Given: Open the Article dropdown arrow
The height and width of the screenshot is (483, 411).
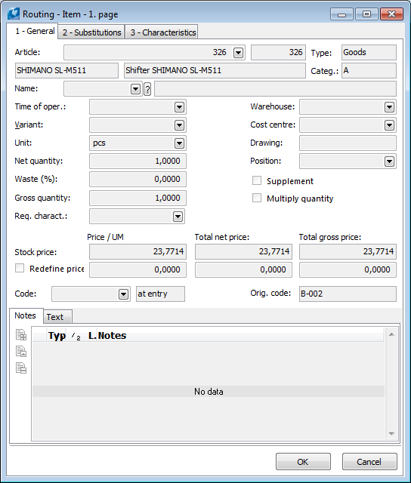Looking at the screenshot, I should click(x=238, y=53).
